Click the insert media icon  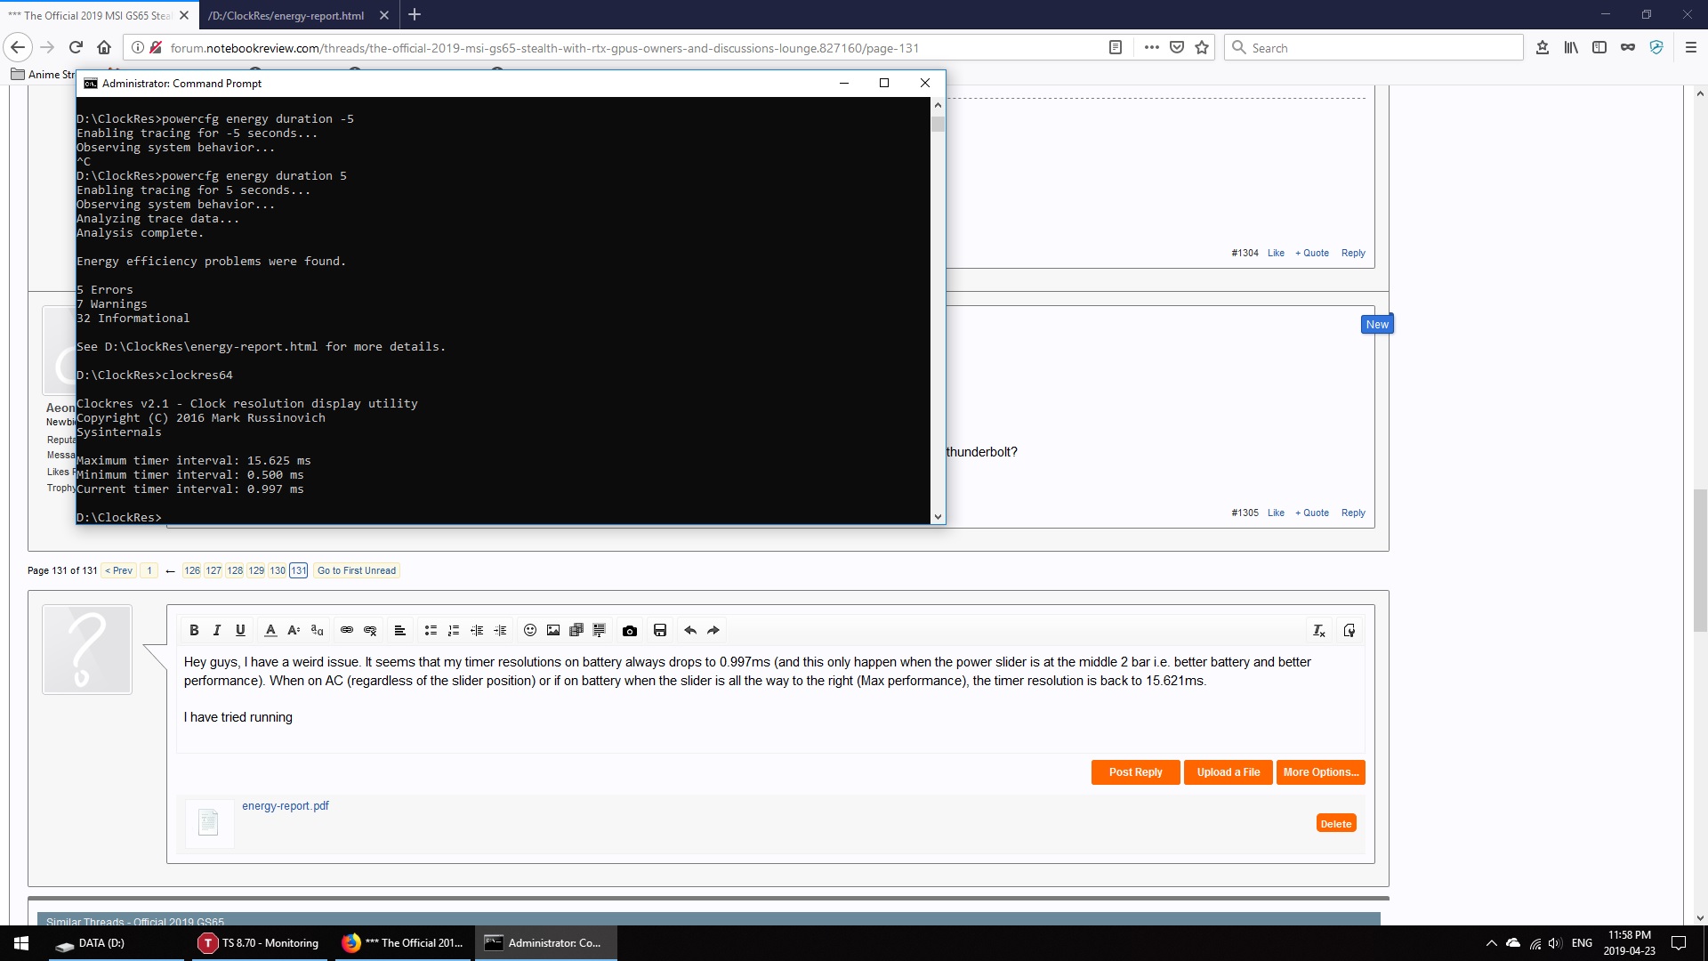coord(576,630)
